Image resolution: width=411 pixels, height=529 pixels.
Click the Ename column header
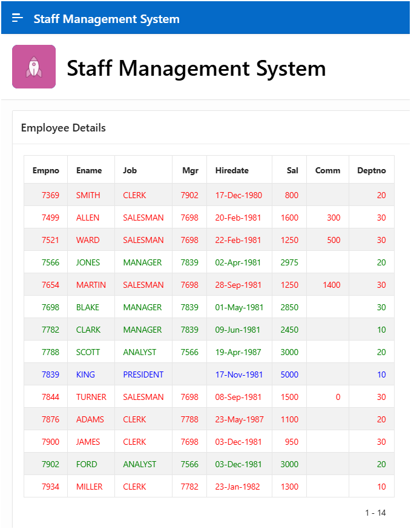pos(89,170)
